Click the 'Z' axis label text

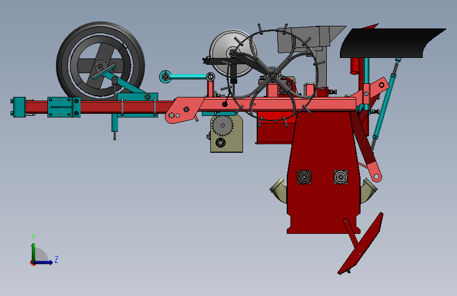tap(56, 259)
